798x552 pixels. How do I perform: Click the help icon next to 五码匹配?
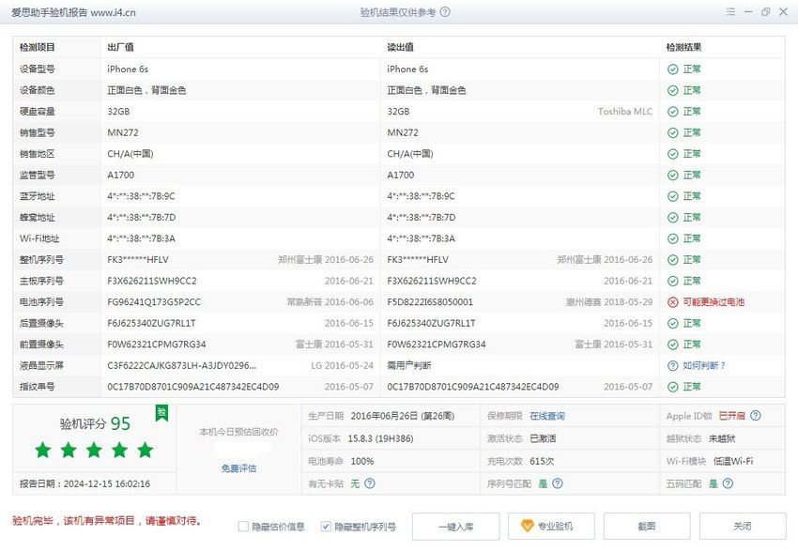(729, 483)
